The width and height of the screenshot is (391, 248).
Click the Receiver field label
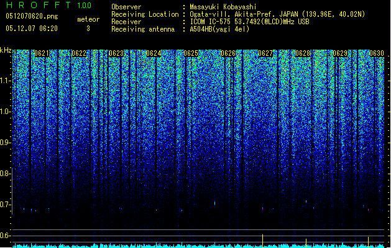pyautogui.click(x=126, y=22)
